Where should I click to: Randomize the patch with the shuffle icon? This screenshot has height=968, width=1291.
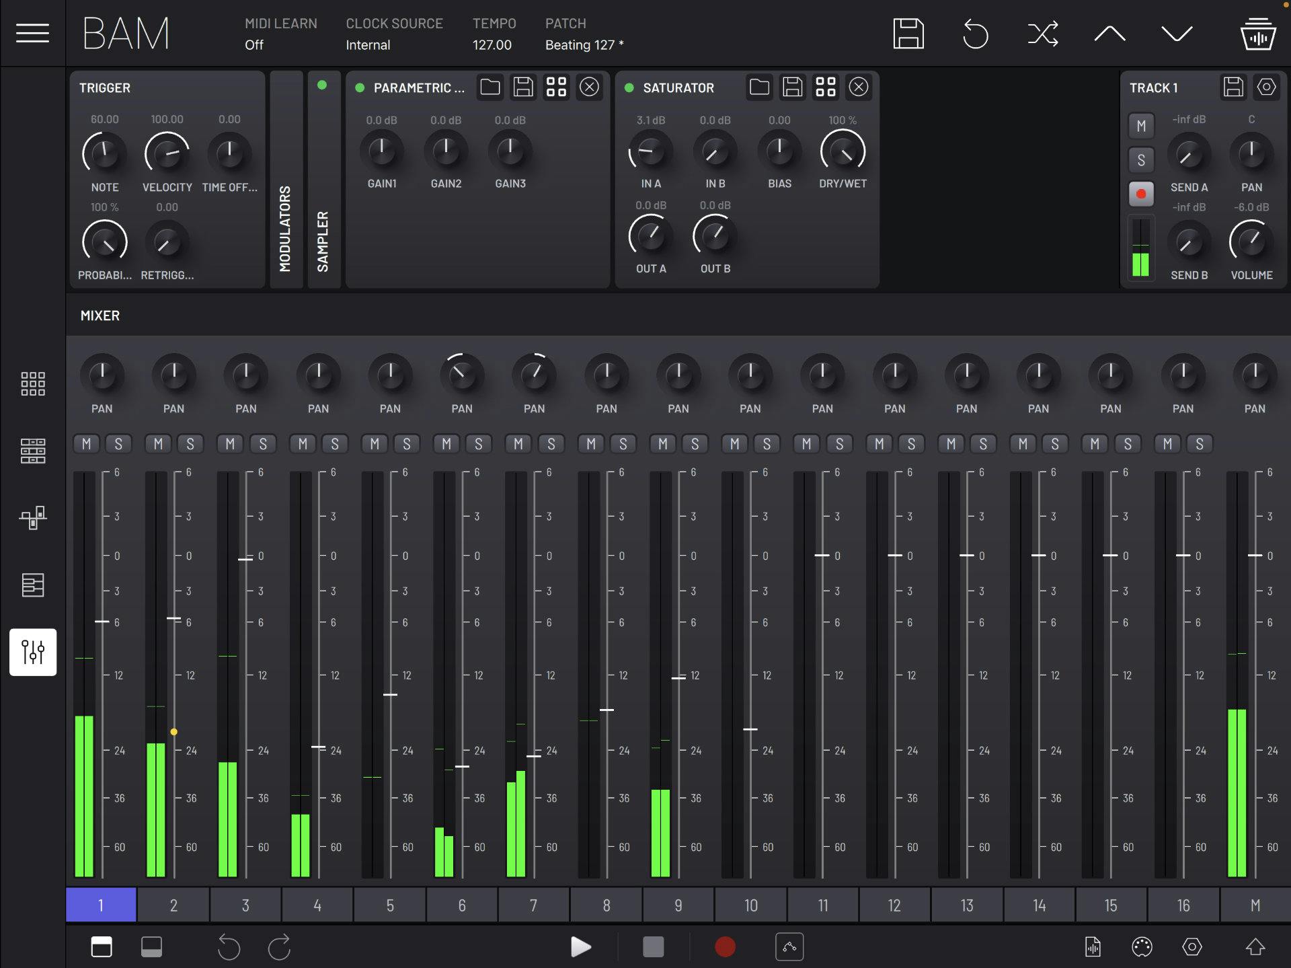click(x=1042, y=33)
